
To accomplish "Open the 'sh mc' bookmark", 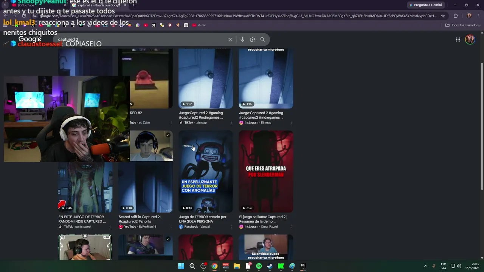I will [199, 25].
